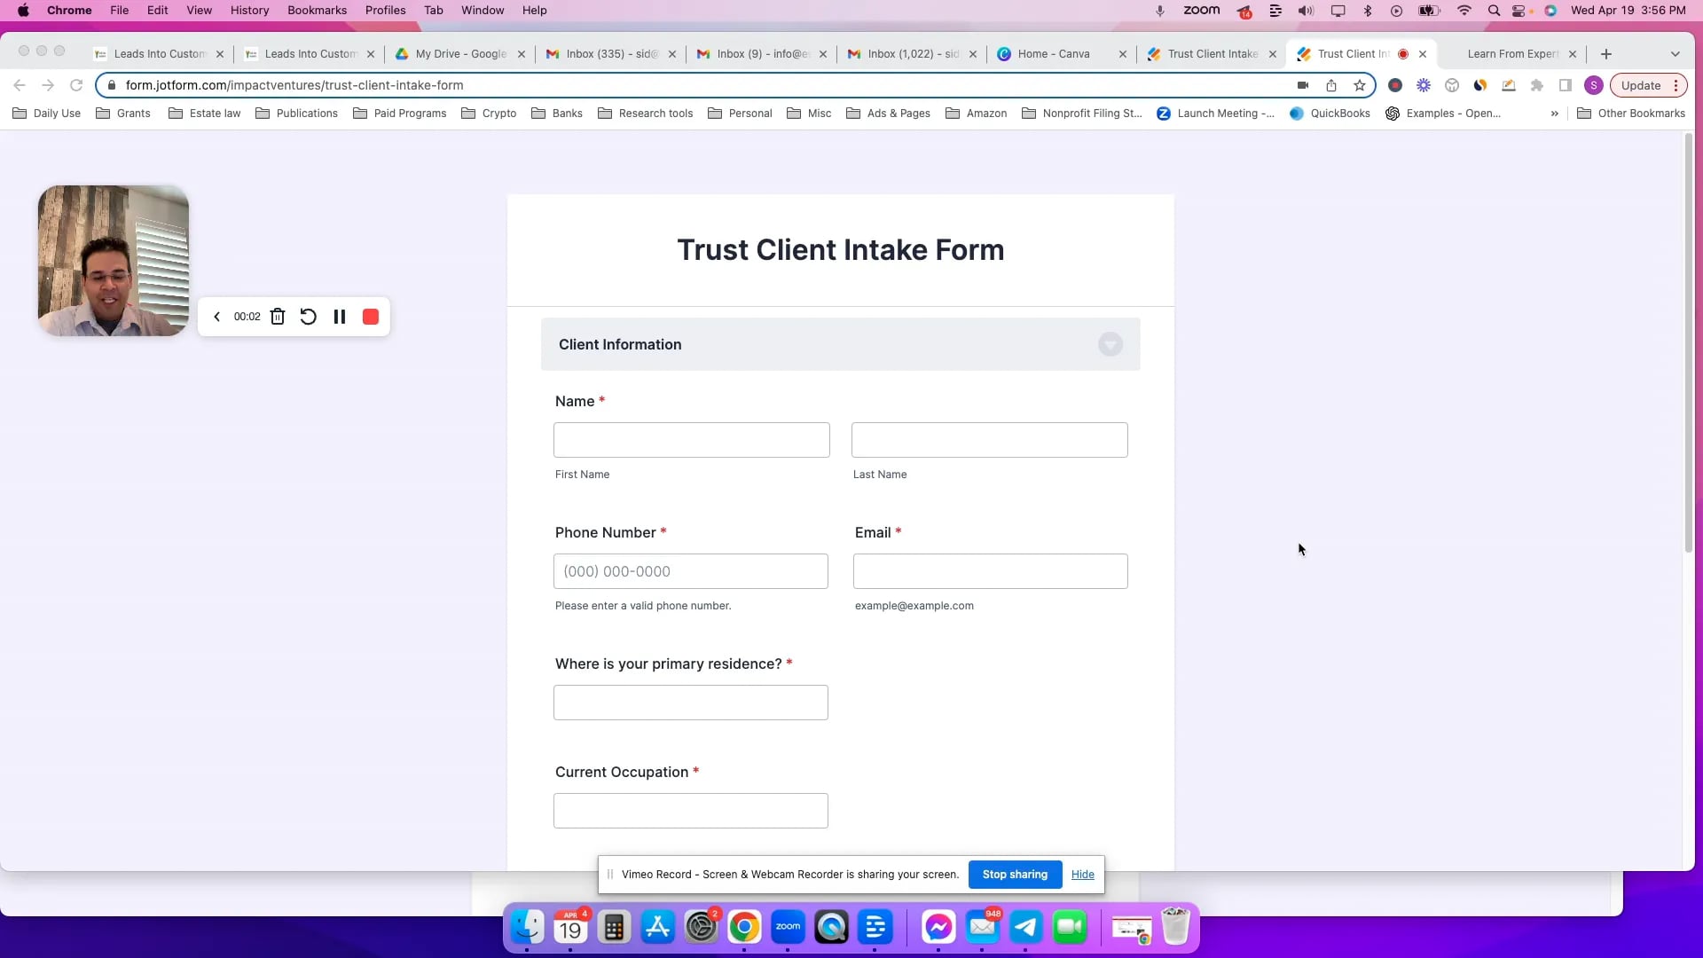Open Zoom in the Dock
Viewport: 1703px width, 958px height.
(788, 928)
